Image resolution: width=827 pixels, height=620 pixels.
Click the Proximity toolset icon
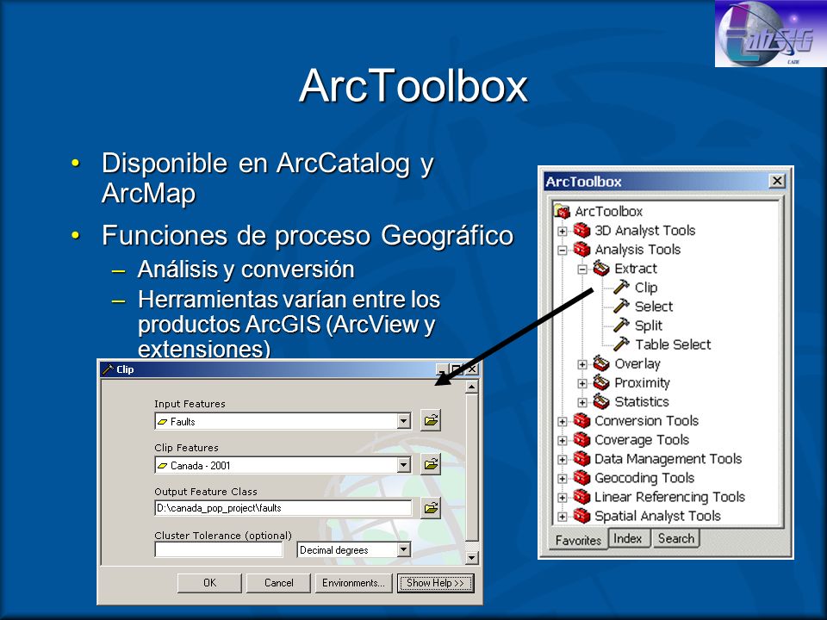tap(601, 382)
